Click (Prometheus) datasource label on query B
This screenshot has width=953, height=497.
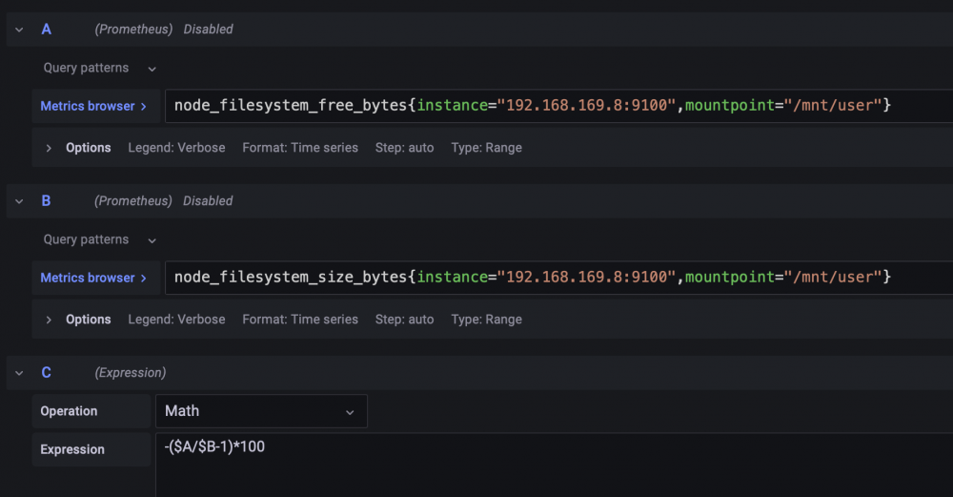[133, 200]
